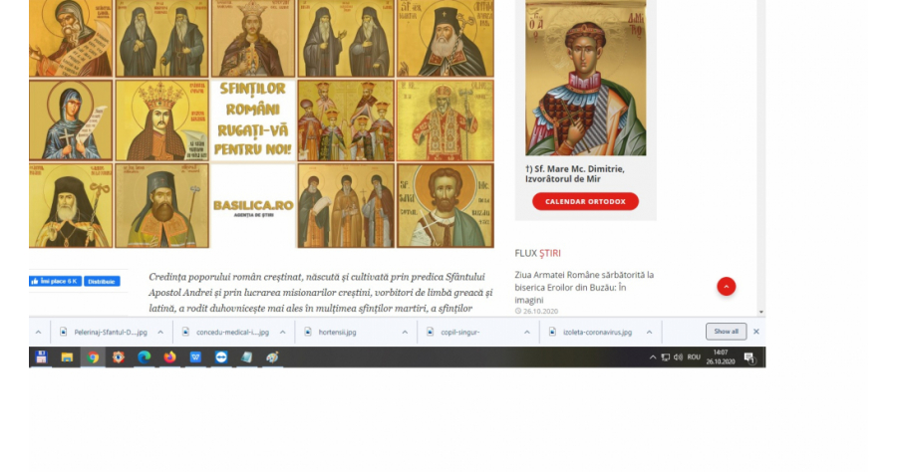The image size is (897, 472).
Task: Launch Firefox from the taskbar
Action: click(169, 357)
